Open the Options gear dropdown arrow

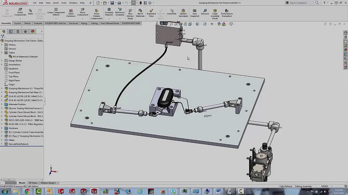coord(153,3)
